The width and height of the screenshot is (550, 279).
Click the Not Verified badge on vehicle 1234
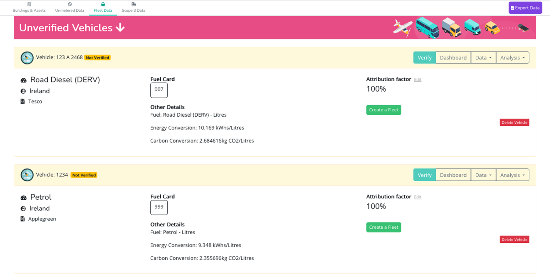point(84,175)
